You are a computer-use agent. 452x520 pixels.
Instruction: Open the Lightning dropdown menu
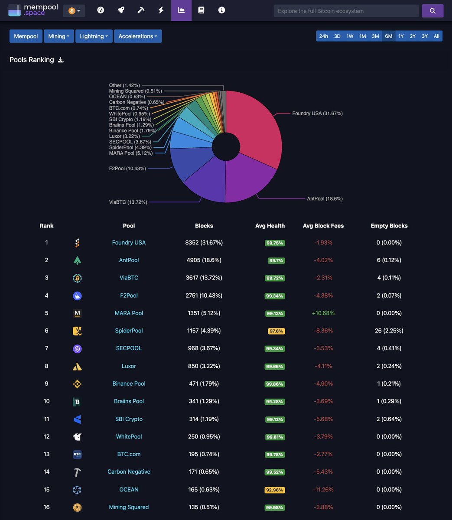(94, 36)
